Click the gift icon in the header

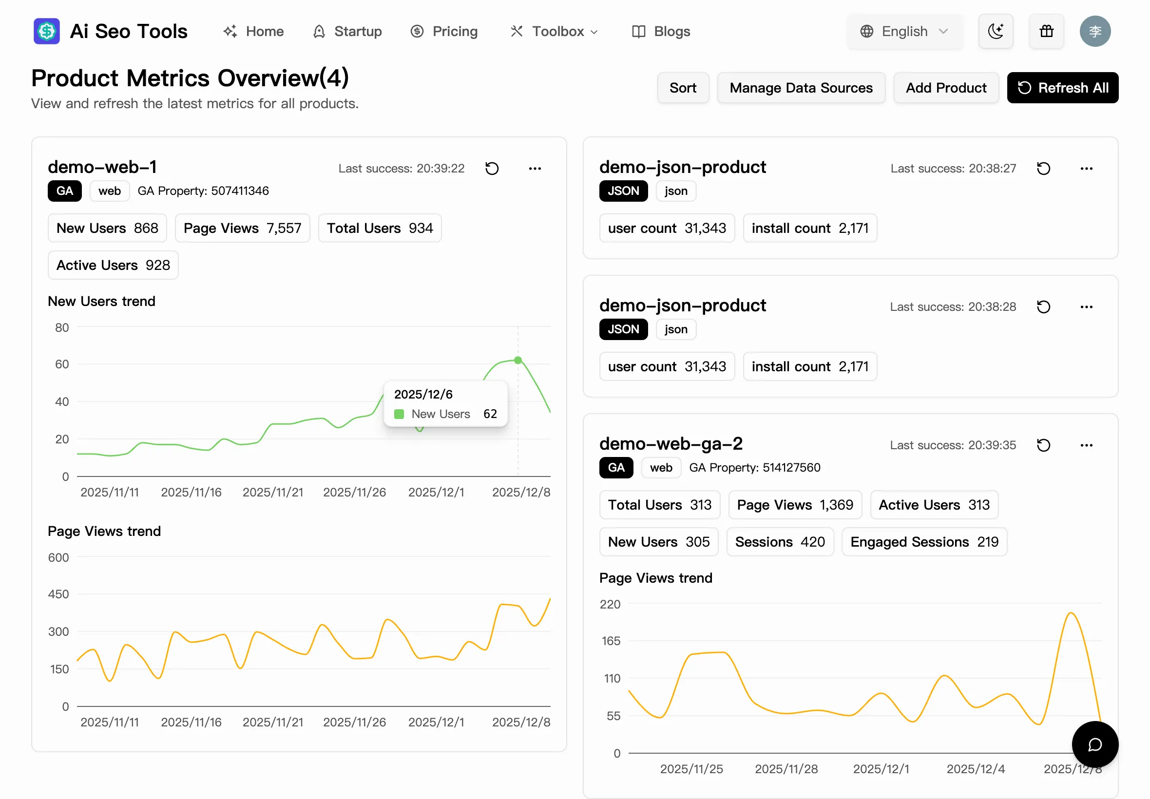[x=1046, y=31]
